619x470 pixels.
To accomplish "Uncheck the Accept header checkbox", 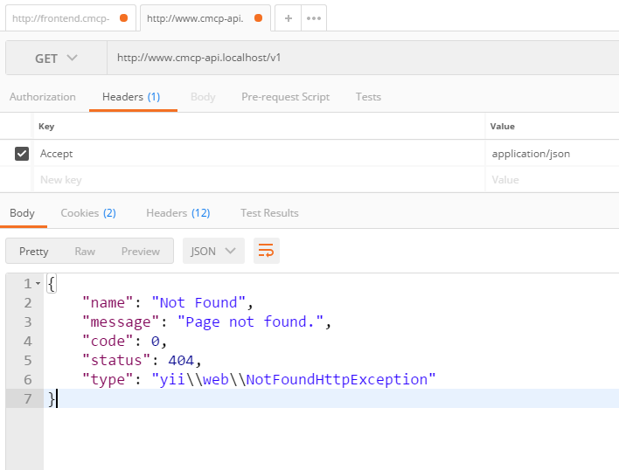I will click(x=22, y=154).
